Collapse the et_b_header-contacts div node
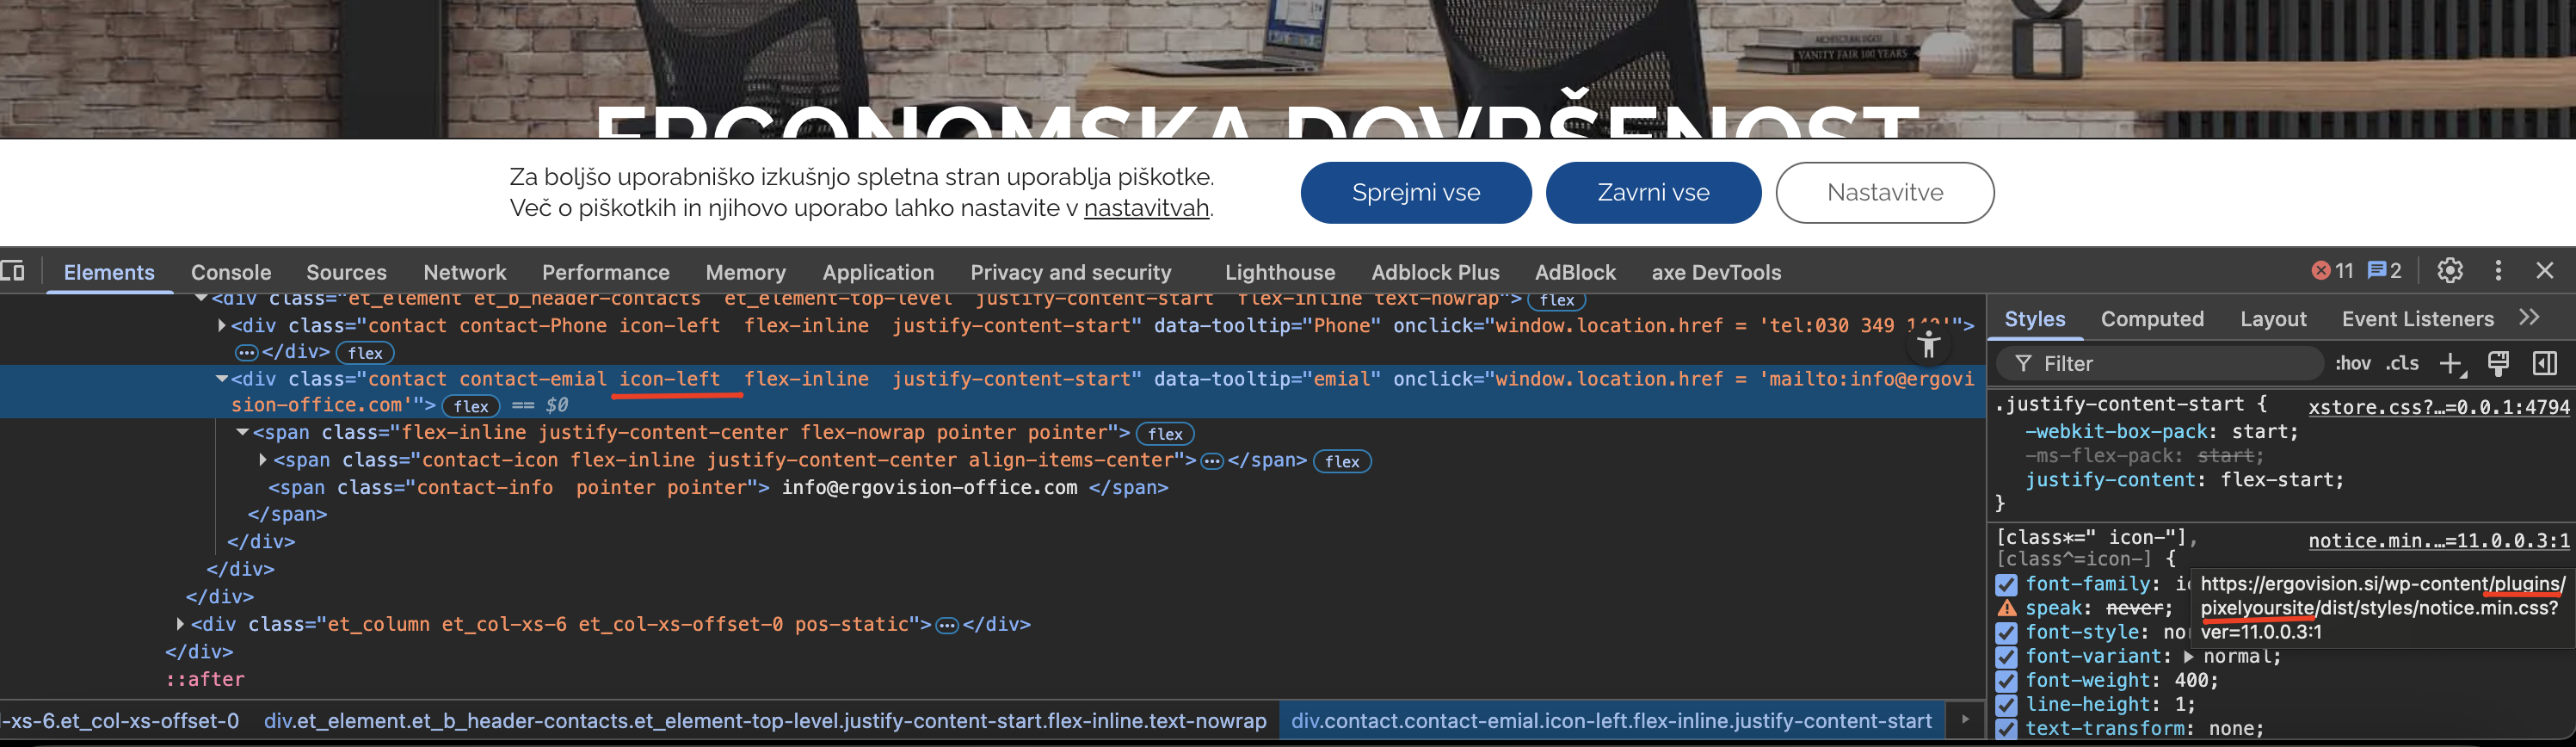The height and width of the screenshot is (747, 2576). pos(201,298)
